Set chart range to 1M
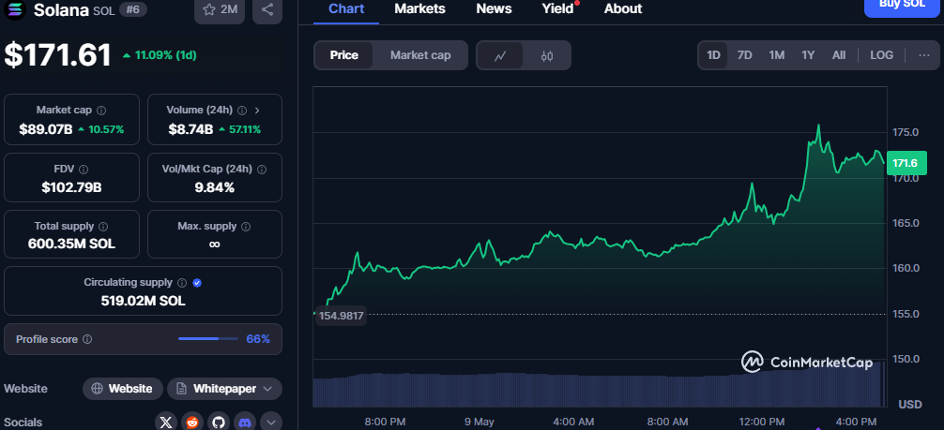Image resolution: width=944 pixels, height=430 pixels. click(x=777, y=55)
